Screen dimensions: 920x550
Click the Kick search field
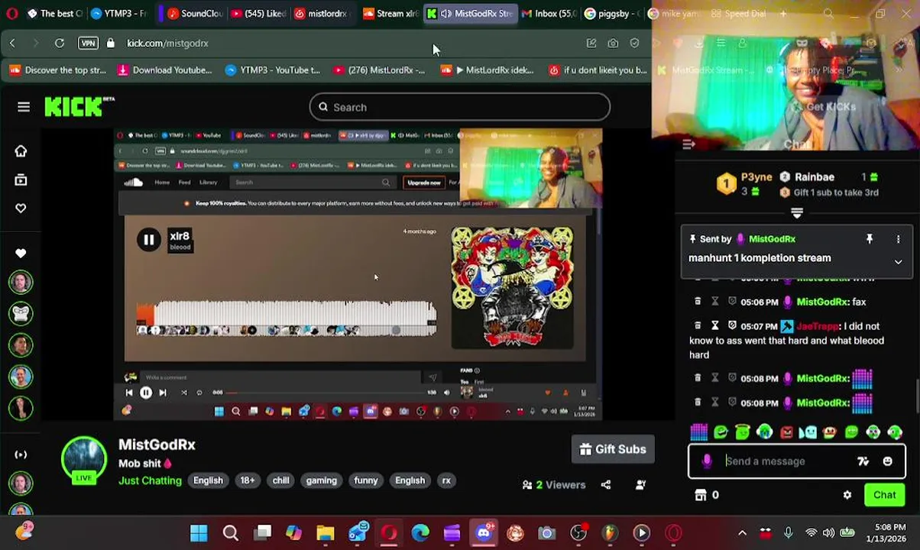tap(459, 107)
